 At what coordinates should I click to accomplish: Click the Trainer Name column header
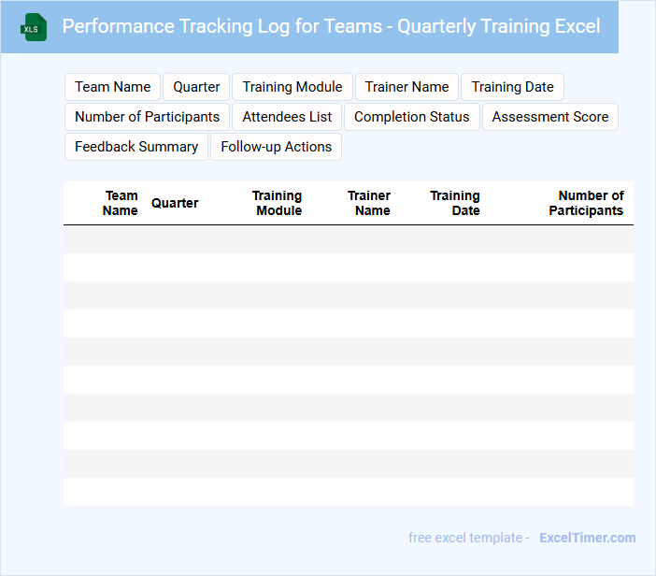tap(370, 203)
